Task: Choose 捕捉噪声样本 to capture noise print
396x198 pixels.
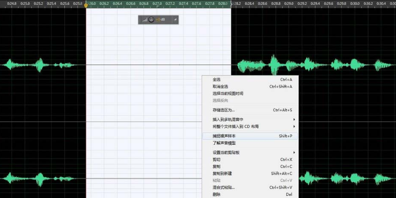Action: 250,136
